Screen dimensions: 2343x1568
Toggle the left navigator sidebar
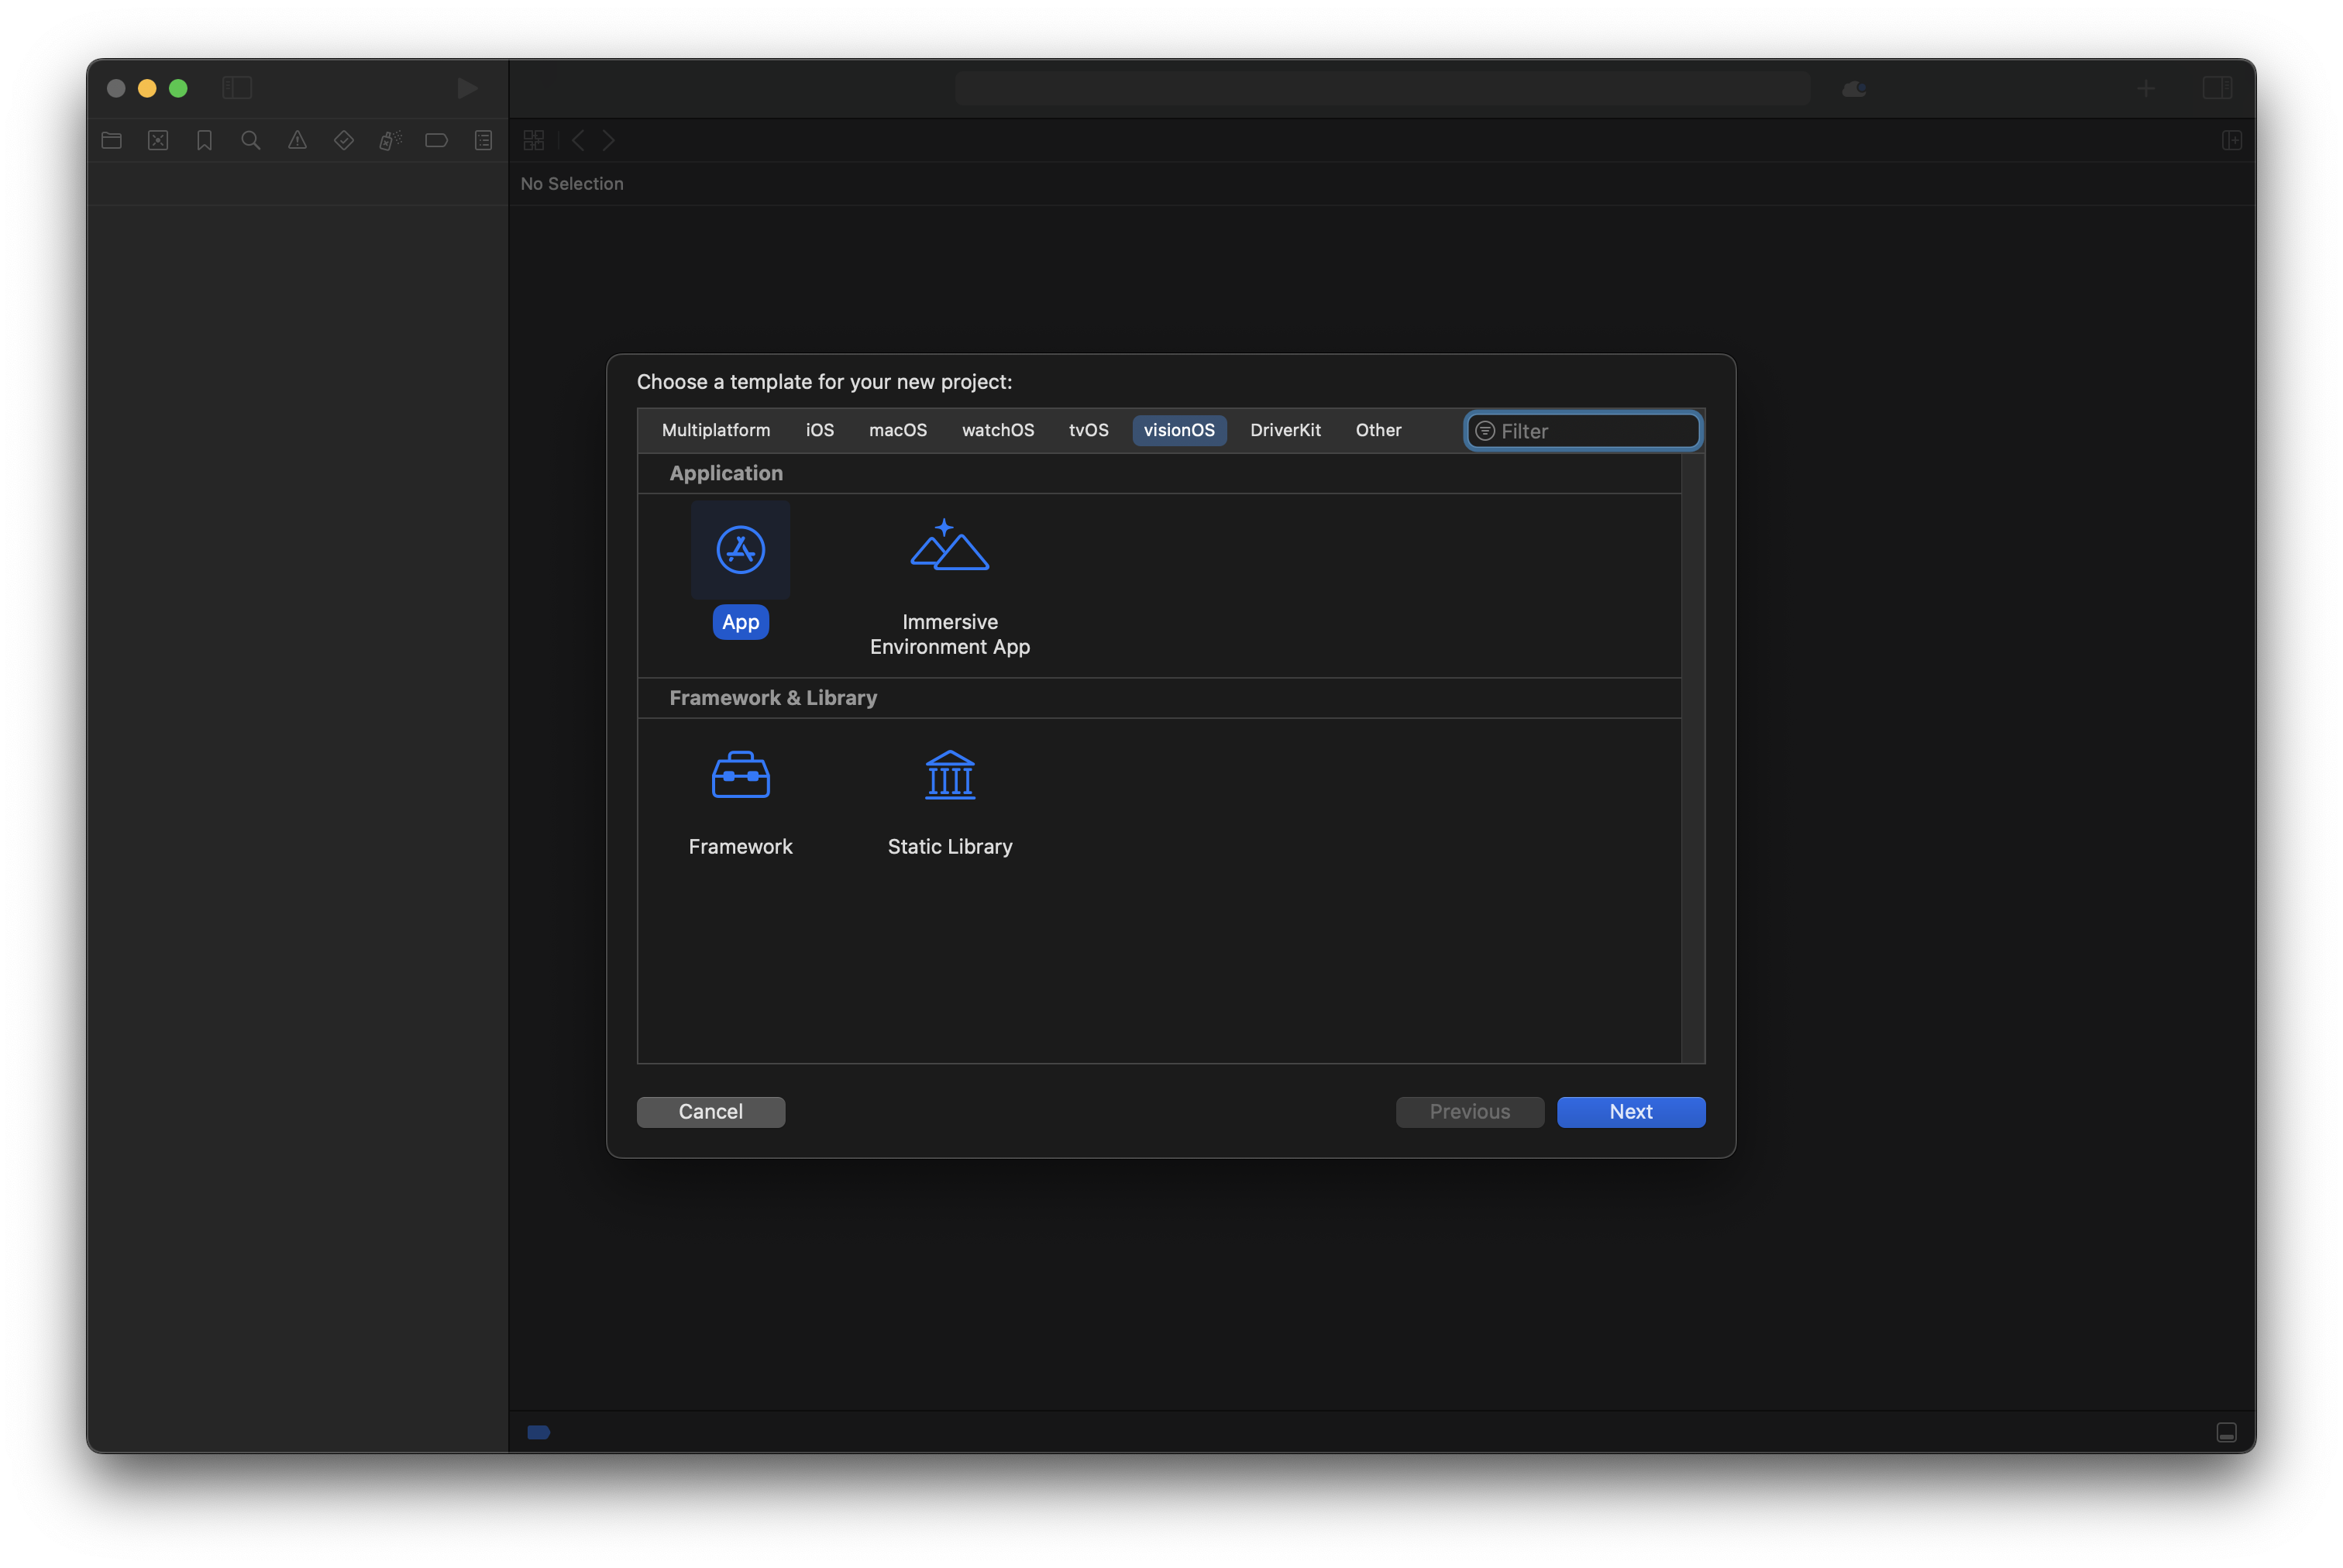point(237,88)
